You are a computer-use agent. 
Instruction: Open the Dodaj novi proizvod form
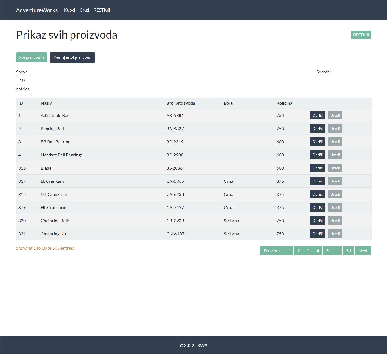72,58
